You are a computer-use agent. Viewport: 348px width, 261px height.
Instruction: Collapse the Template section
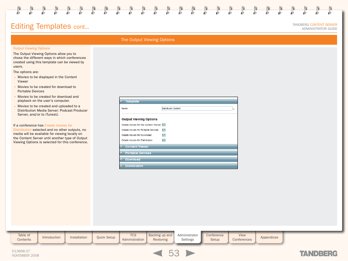click(121, 101)
